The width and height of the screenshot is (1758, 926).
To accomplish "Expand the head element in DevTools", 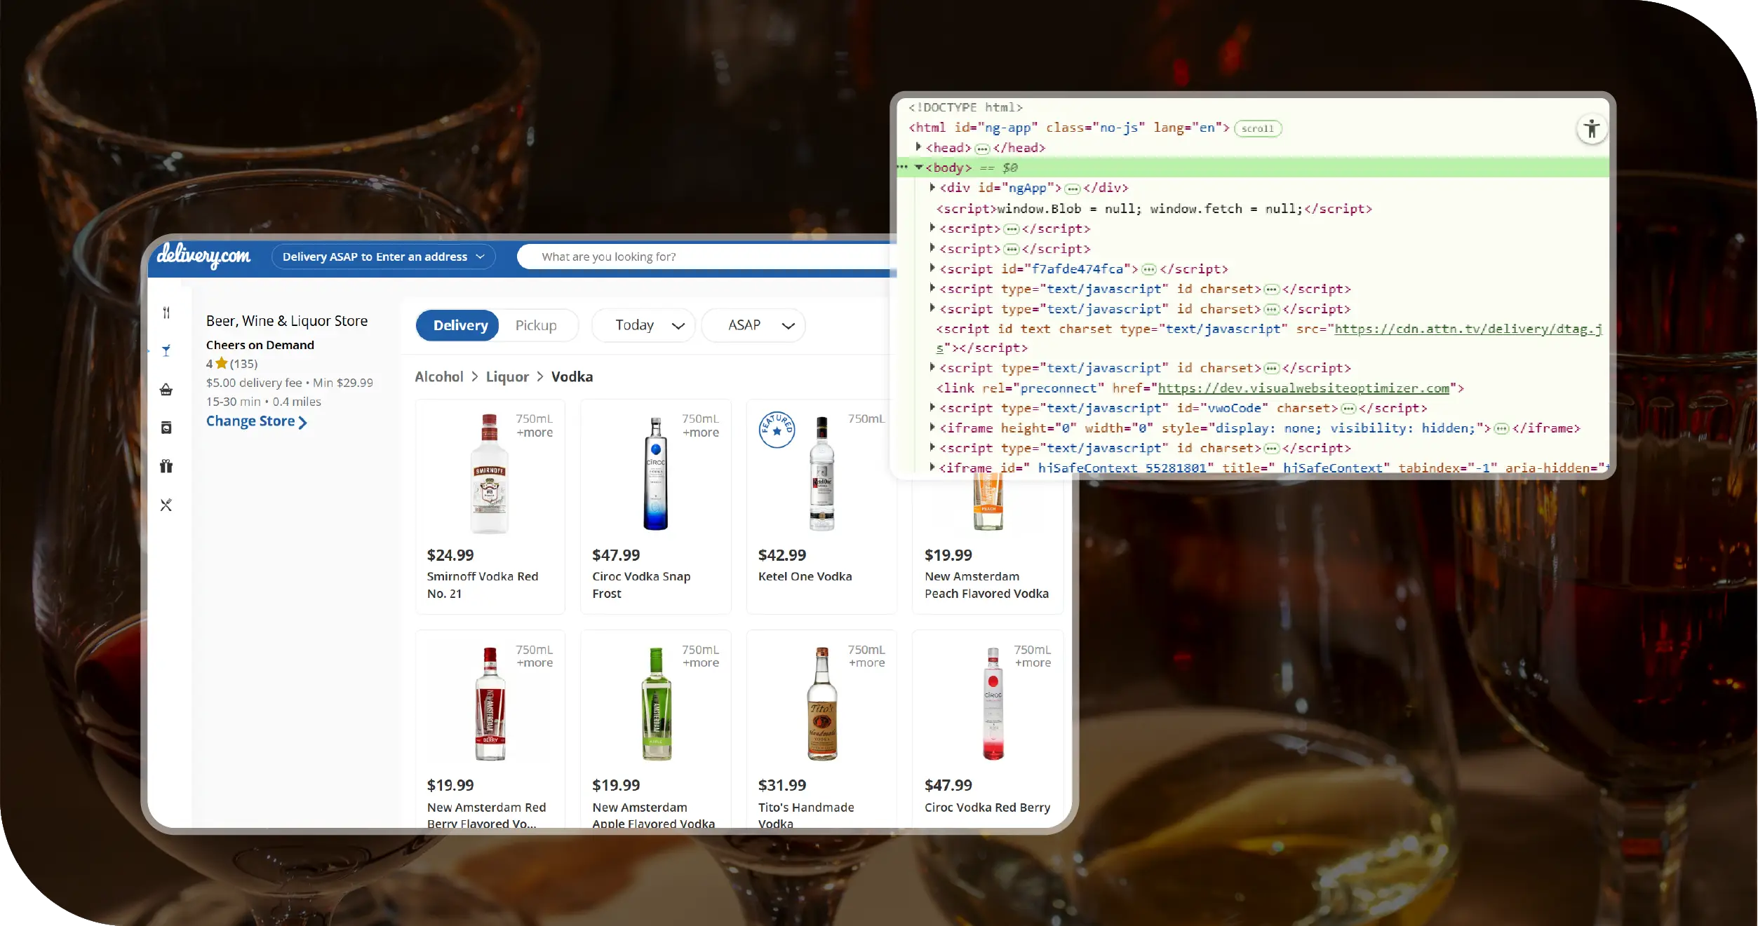I will (918, 147).
